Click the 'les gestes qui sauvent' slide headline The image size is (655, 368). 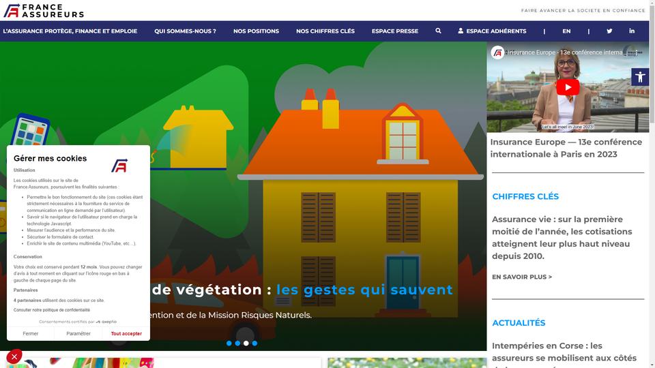coord(364,290)
